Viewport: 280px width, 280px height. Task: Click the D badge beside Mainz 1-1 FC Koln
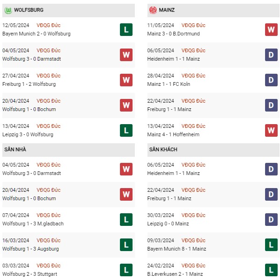pos(271,80)
